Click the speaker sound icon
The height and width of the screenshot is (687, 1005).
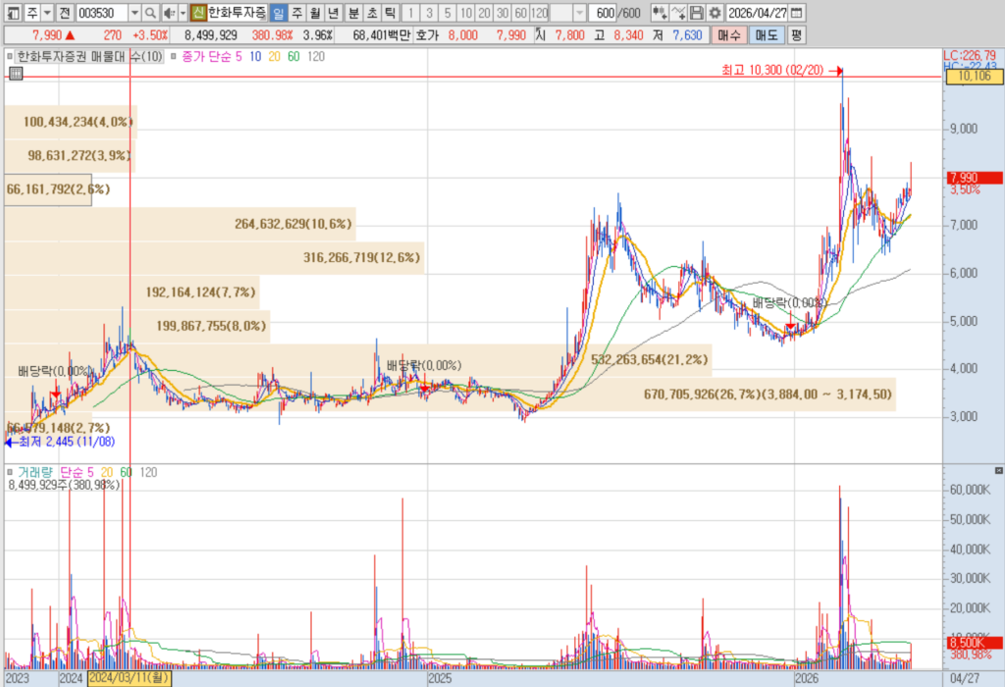[169, 13]
